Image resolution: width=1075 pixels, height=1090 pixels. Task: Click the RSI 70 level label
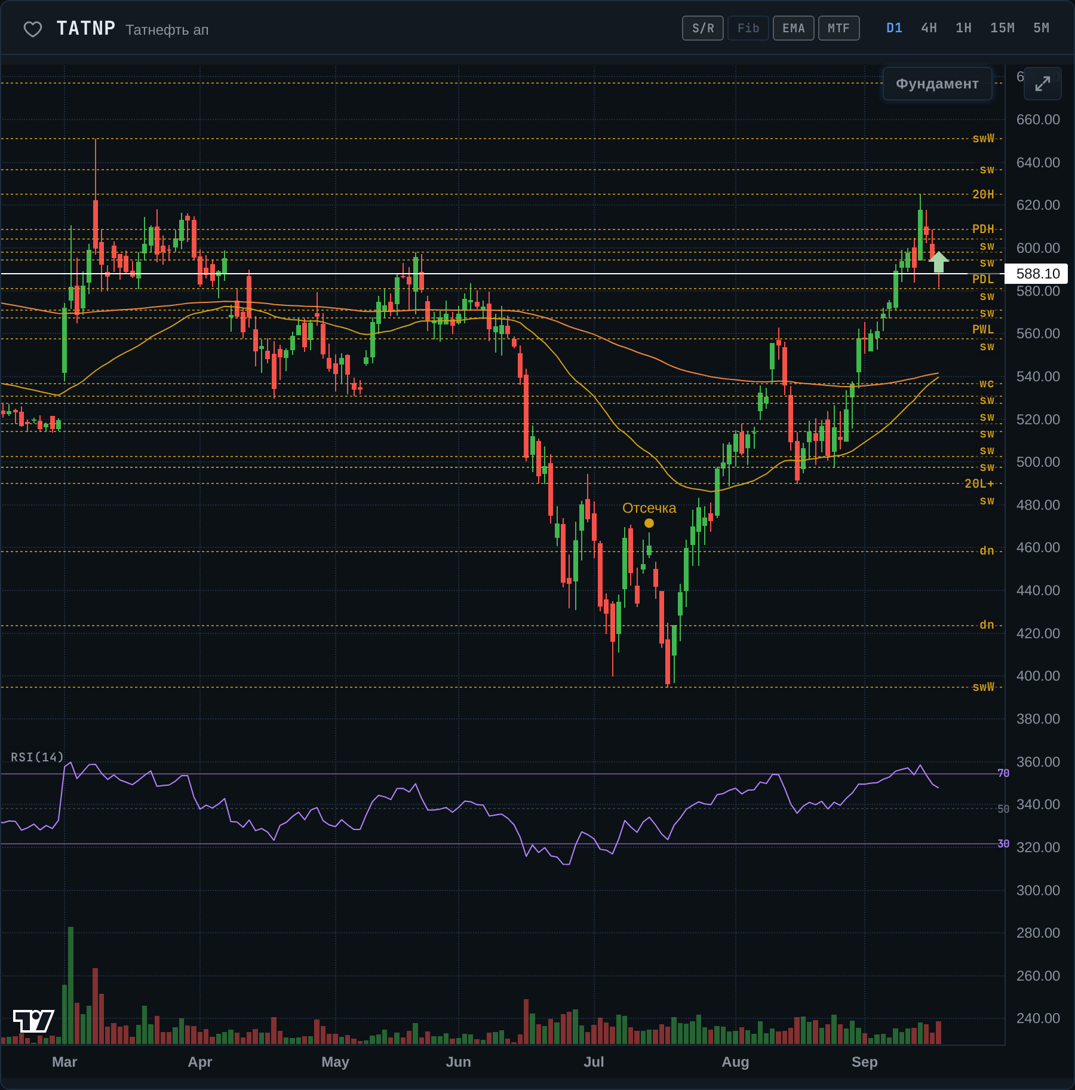pos(1003,773)
